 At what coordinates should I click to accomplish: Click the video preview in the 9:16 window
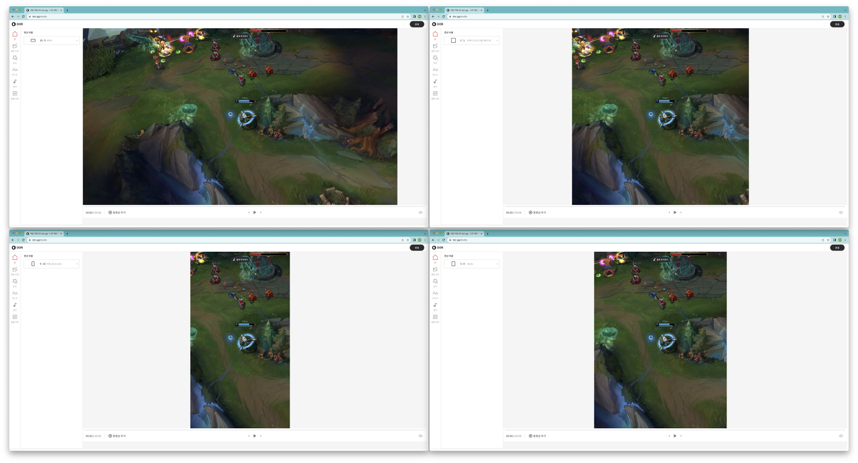point(240,340)
